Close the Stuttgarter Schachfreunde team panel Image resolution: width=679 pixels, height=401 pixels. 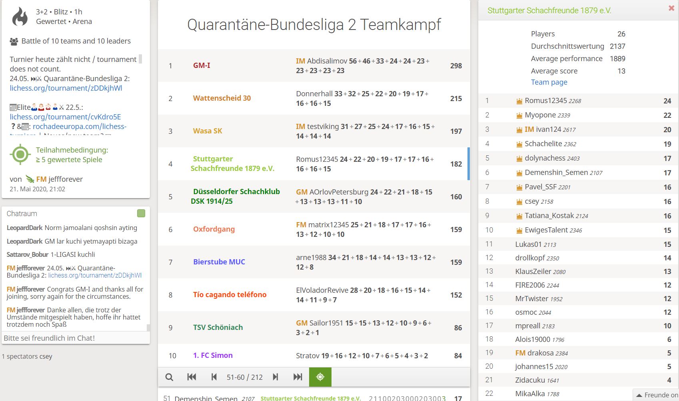pos(671,8)
